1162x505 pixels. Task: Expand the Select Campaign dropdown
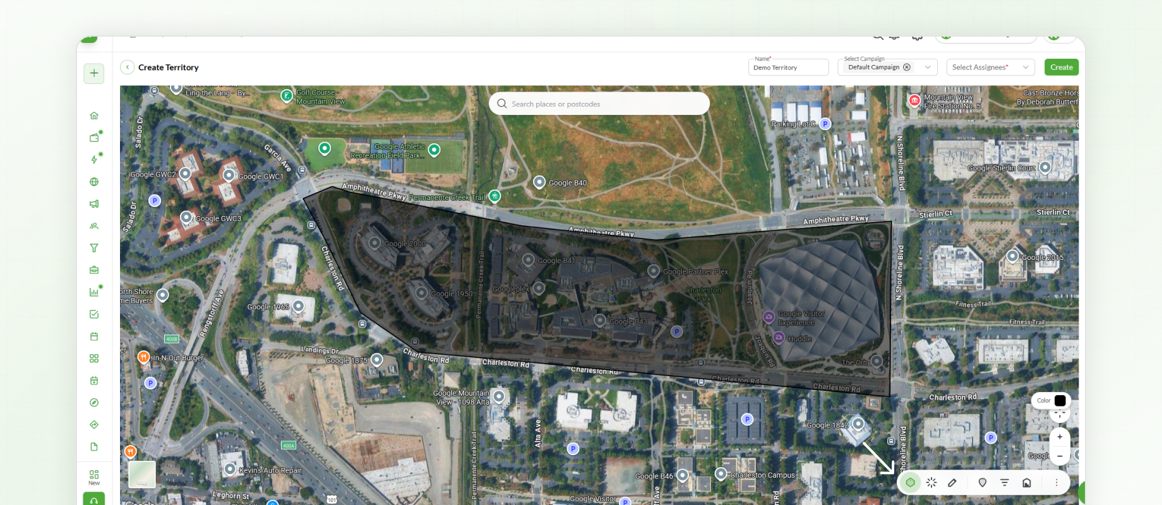coord(928,68)
